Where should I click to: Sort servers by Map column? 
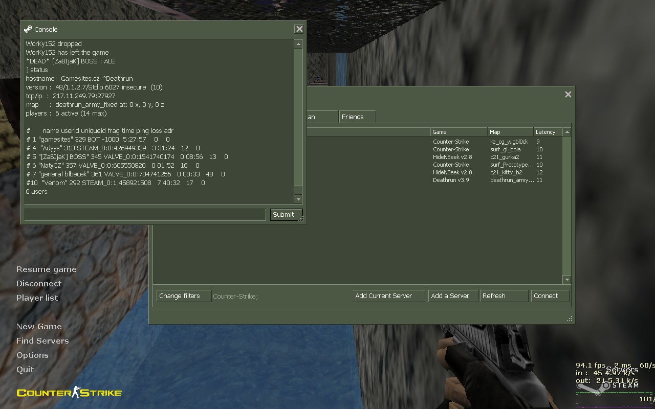tap(510, 132)
